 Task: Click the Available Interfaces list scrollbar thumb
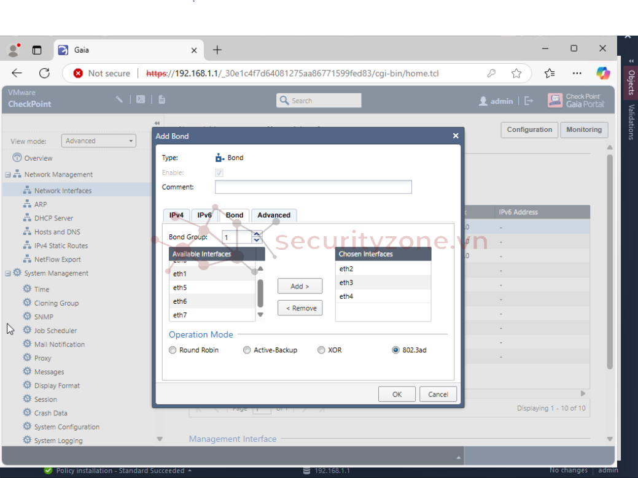(260, 293)
